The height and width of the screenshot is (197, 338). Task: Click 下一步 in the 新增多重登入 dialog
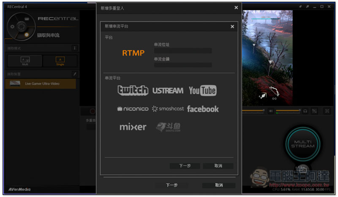[x=172, y=185]
